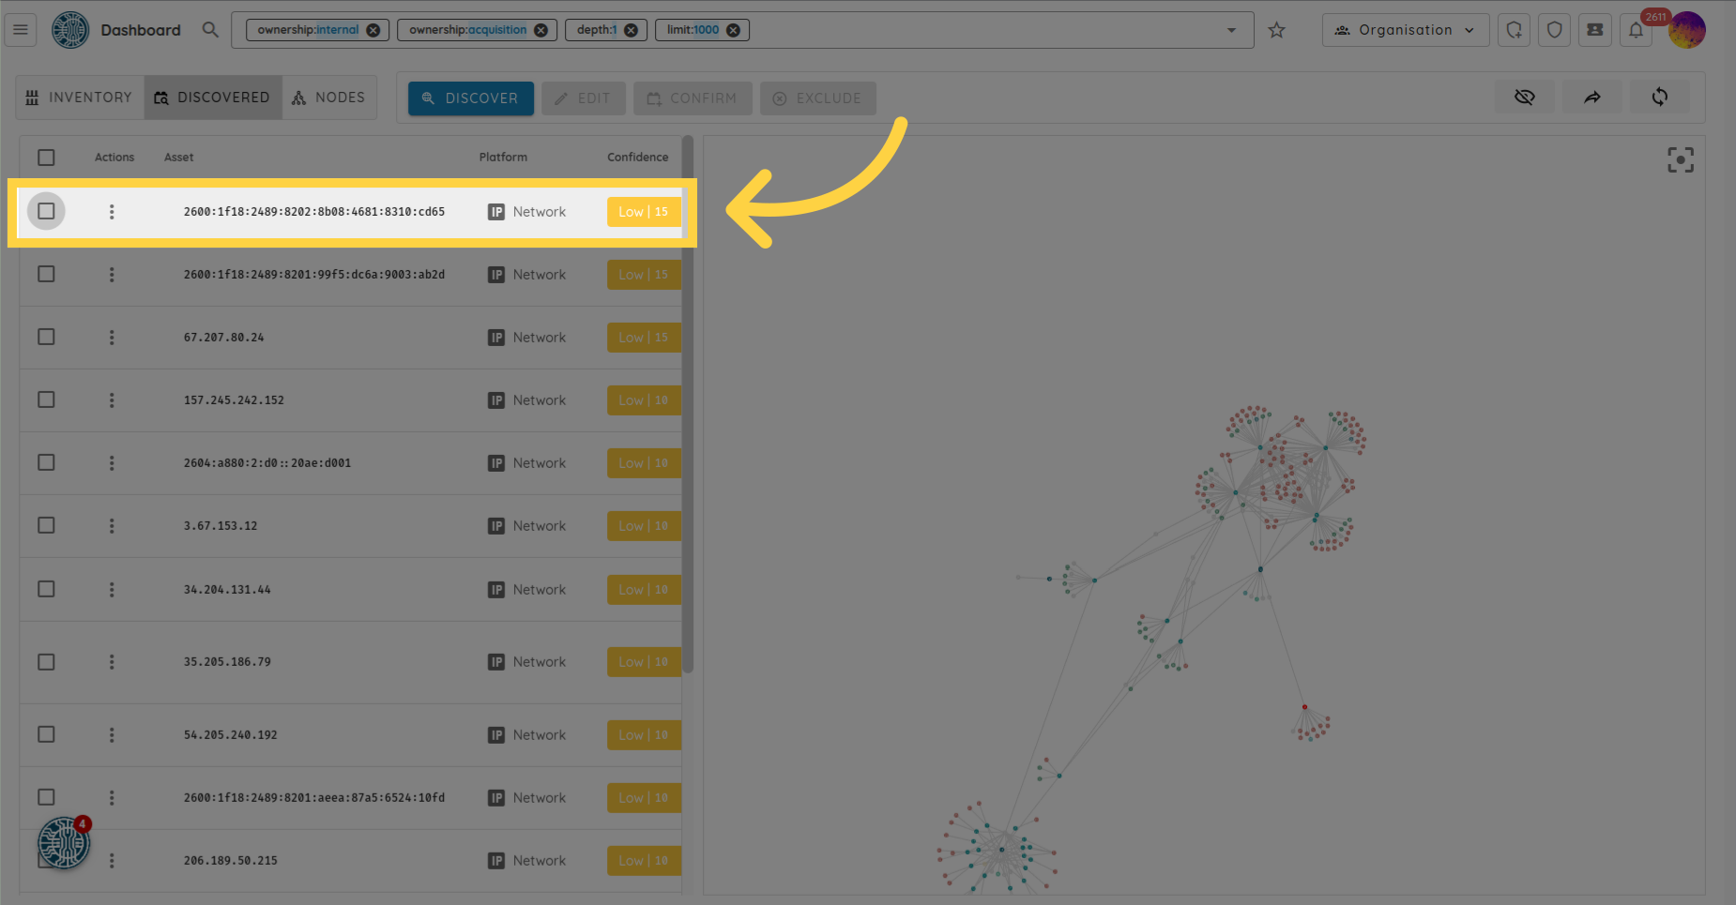Open the user avatar menu

1688,31
